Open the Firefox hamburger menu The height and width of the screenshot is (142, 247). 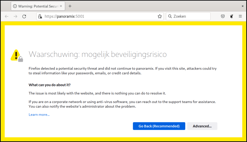click(x=240, y=16)
